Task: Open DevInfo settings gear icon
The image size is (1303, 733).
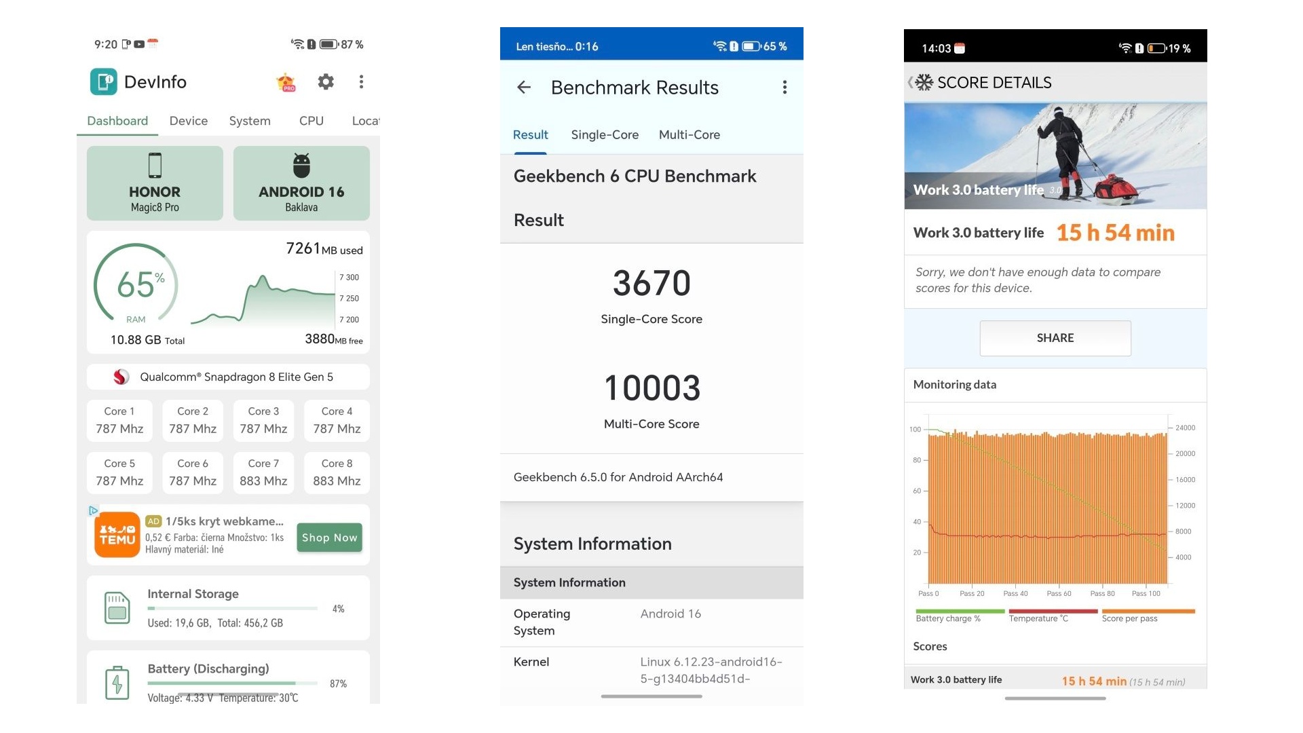Action: (x=326, y=82)
